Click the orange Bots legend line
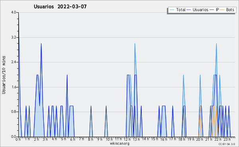This screenshot has height=147, width=239. point(222,10)
